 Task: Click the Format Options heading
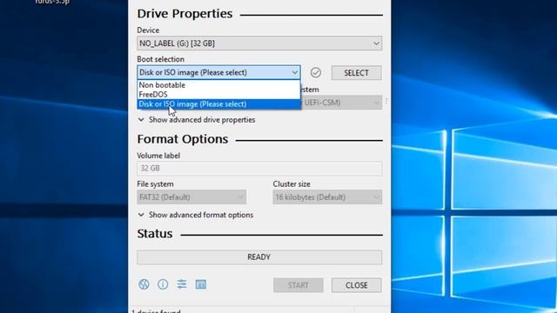click(x=183, y=139)
